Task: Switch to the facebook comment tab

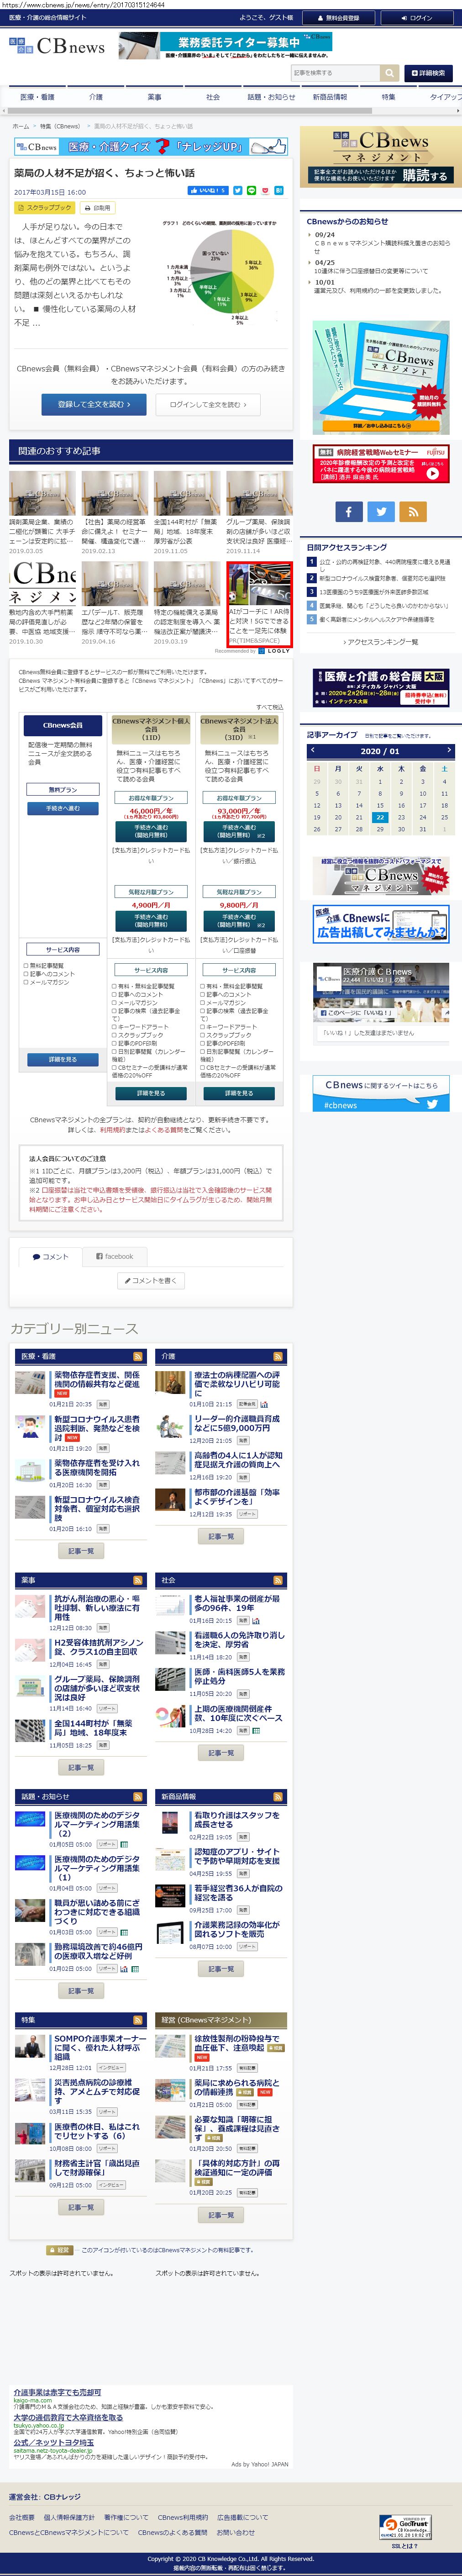Action: click(x=114, y=1256)
